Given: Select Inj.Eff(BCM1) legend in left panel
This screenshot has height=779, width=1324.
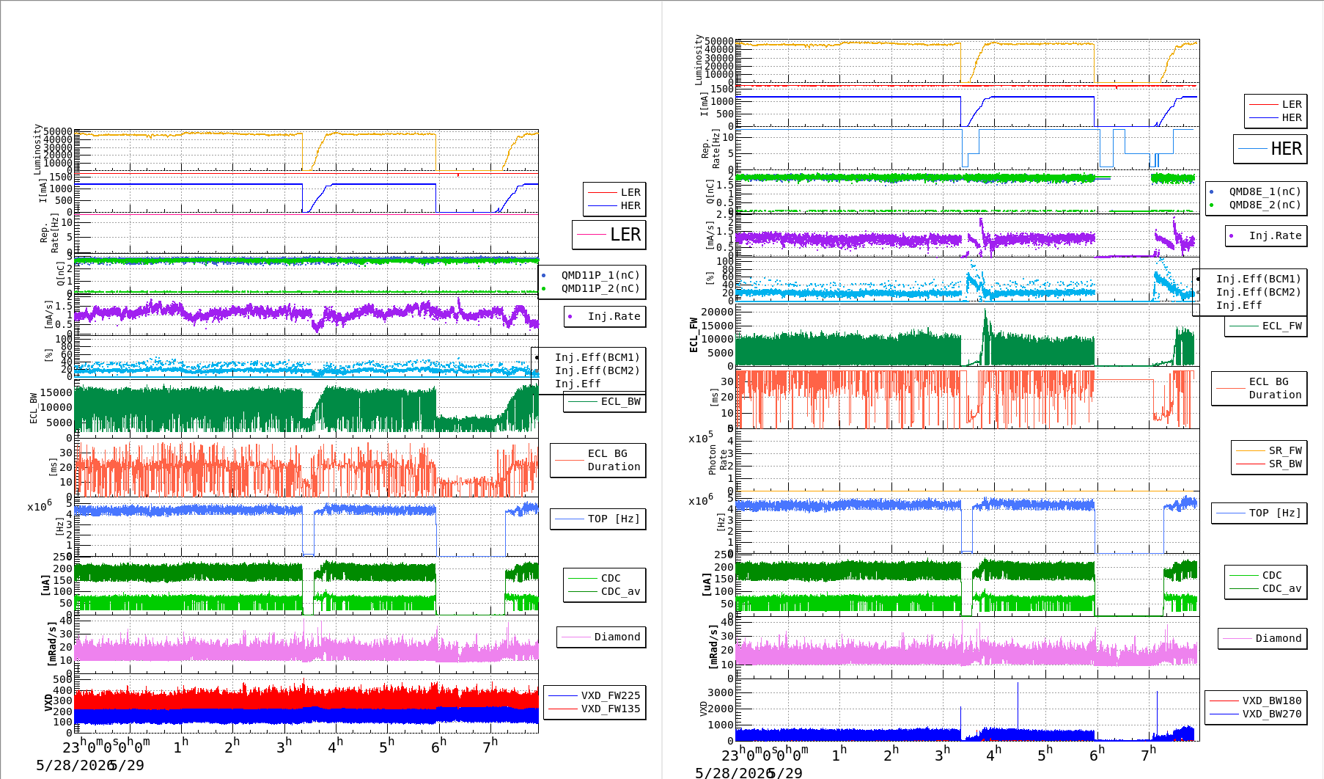Looking at the screenshot, I should [597, 358].
